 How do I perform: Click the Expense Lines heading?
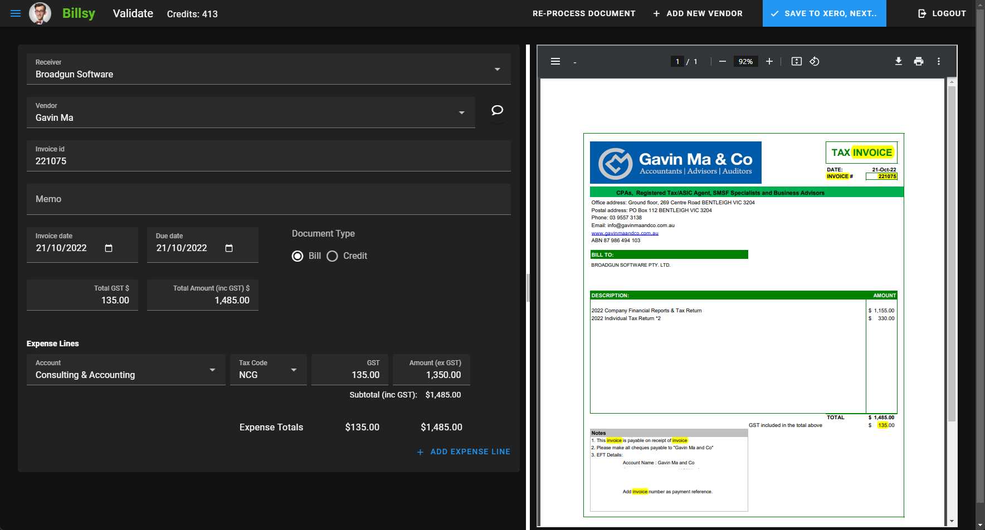(53, 343)
